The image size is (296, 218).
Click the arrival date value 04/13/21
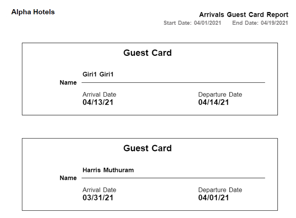pyautogui.click(x=98, y=102)
